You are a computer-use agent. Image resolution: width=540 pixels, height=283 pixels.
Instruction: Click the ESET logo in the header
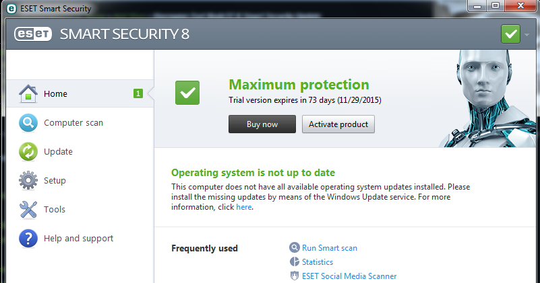tap(33, 34)
